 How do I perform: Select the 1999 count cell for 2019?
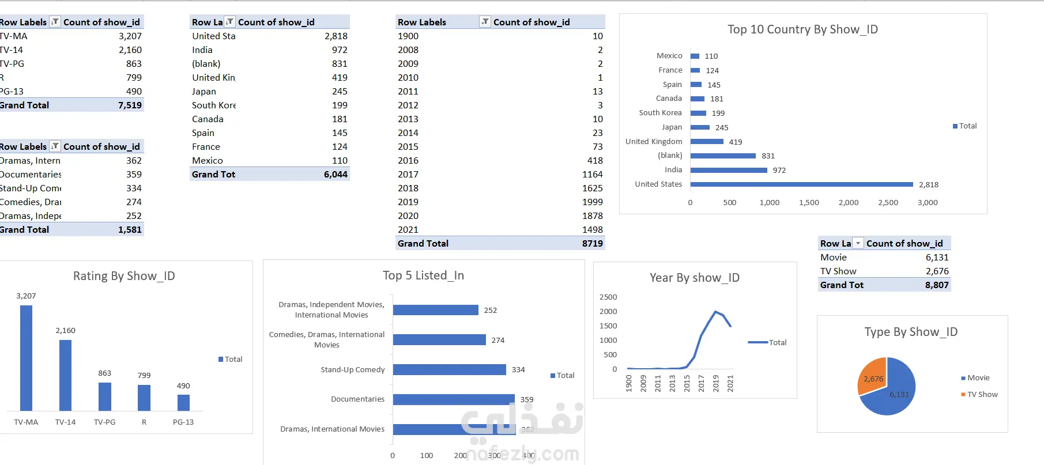pos(548,202)
